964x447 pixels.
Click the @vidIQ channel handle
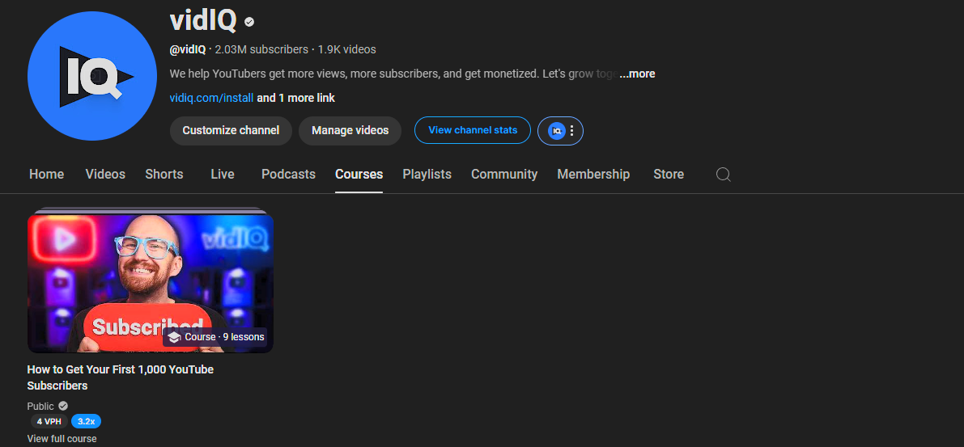click(x=188, y=49)
